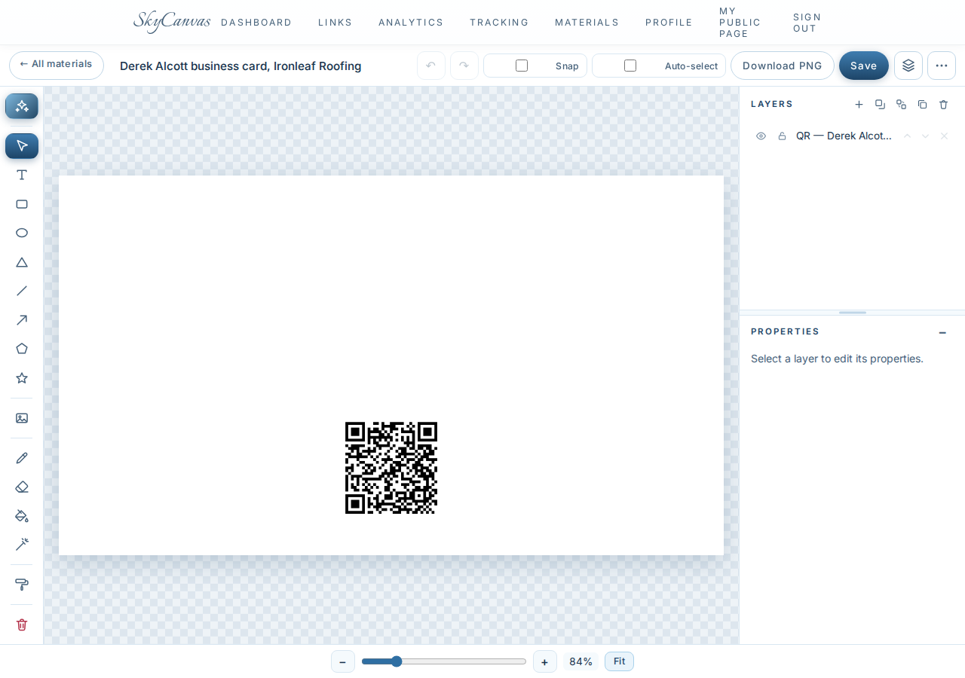Enable the Auto-select checkbox
965x678 pixels.
point(630,66)
